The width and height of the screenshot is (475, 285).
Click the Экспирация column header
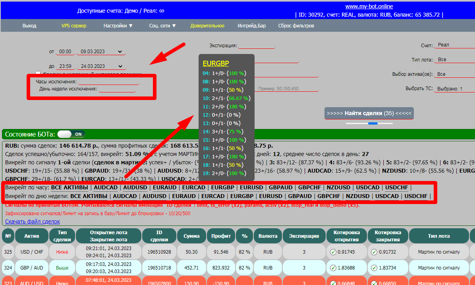304,236
